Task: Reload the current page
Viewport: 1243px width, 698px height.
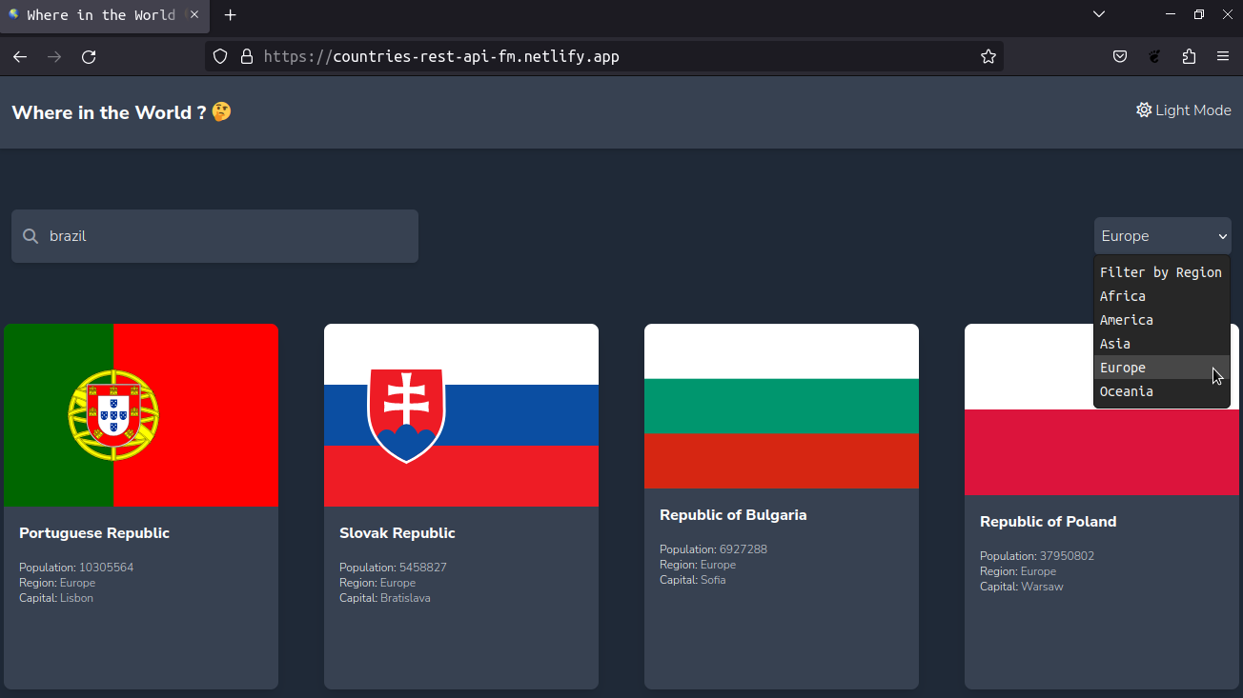Action: click(89, 56)
